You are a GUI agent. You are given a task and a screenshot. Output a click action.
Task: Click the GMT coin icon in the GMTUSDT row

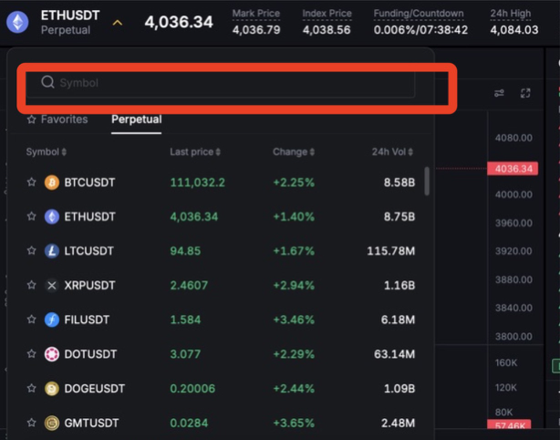(52, 423)
